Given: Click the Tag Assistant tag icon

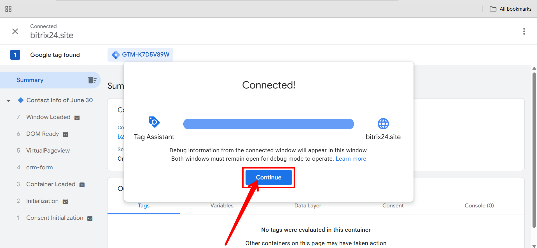Looking at the screenshot, I should tap(154, 122).
